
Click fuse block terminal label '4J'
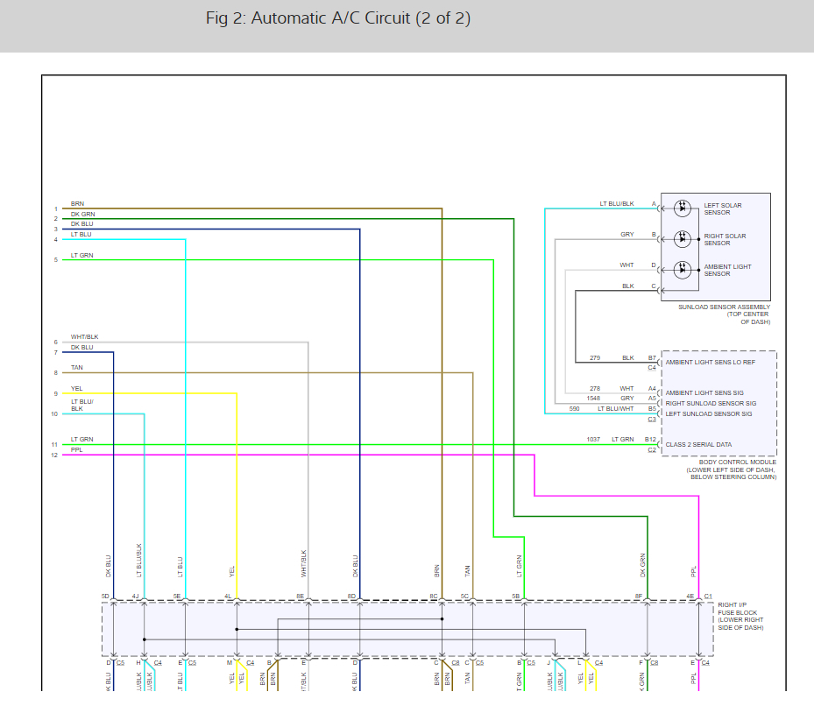point(136,597)
